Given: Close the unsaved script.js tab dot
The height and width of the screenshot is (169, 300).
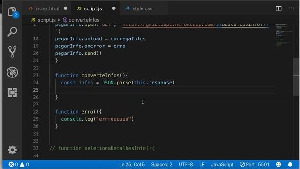Looking at the screenshot, I should [x=114, y=8].
